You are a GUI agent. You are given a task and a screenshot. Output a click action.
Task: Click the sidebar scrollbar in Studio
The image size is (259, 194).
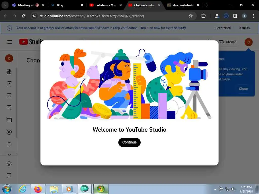[16, 102]
